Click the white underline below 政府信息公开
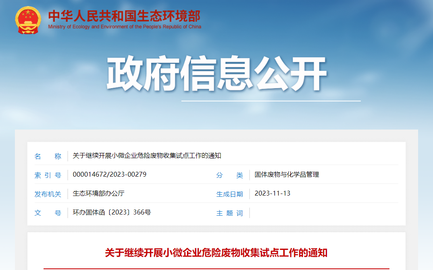The image size is (433, 270). [x=271, y=101]
